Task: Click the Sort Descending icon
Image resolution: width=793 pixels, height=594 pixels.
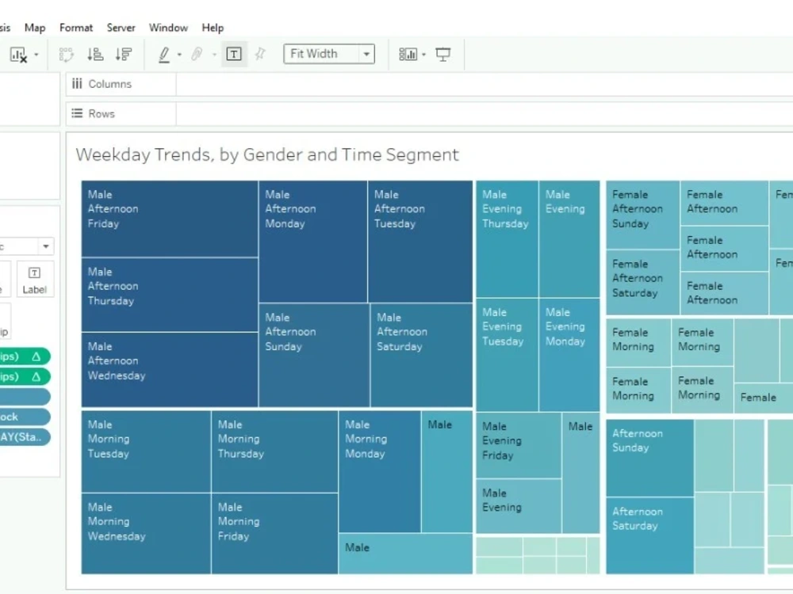Action: pyautogui.click(x=123, y=54)
